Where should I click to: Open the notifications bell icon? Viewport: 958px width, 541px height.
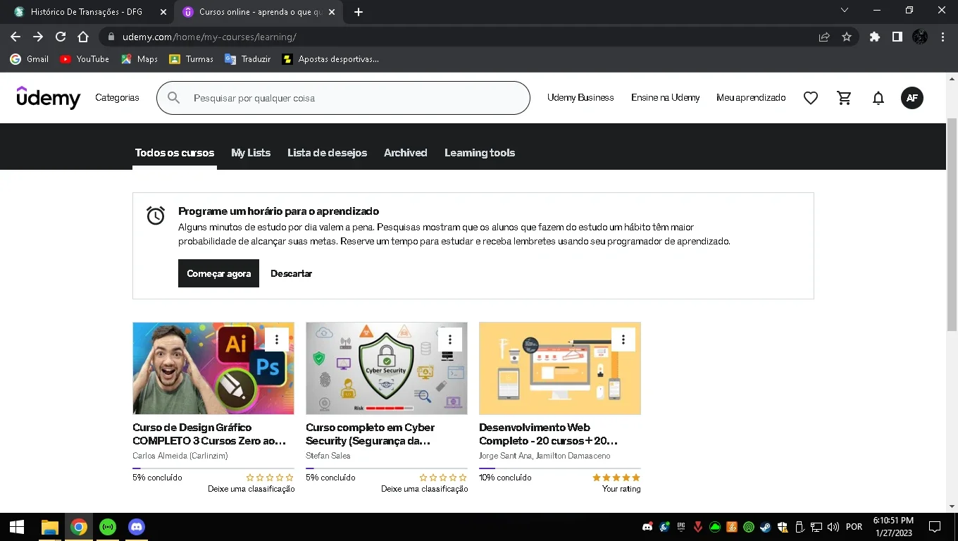[878, 98]
